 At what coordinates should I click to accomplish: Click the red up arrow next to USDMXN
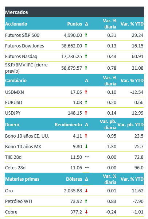(86, 92)
